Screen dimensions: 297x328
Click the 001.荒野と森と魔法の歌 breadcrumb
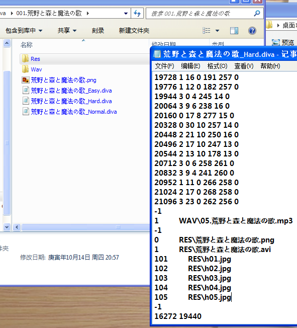pos(49,14)
